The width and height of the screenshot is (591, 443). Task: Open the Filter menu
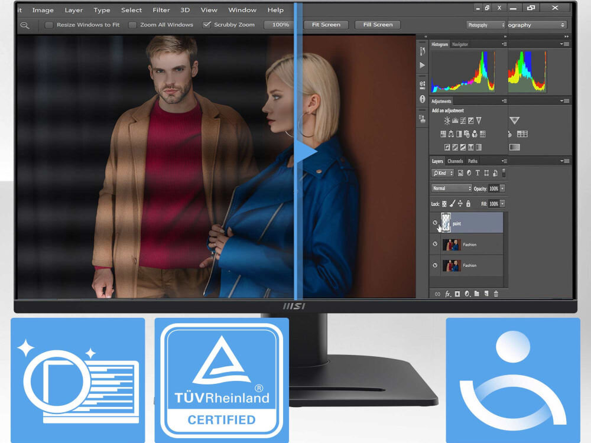pos(161,10)
